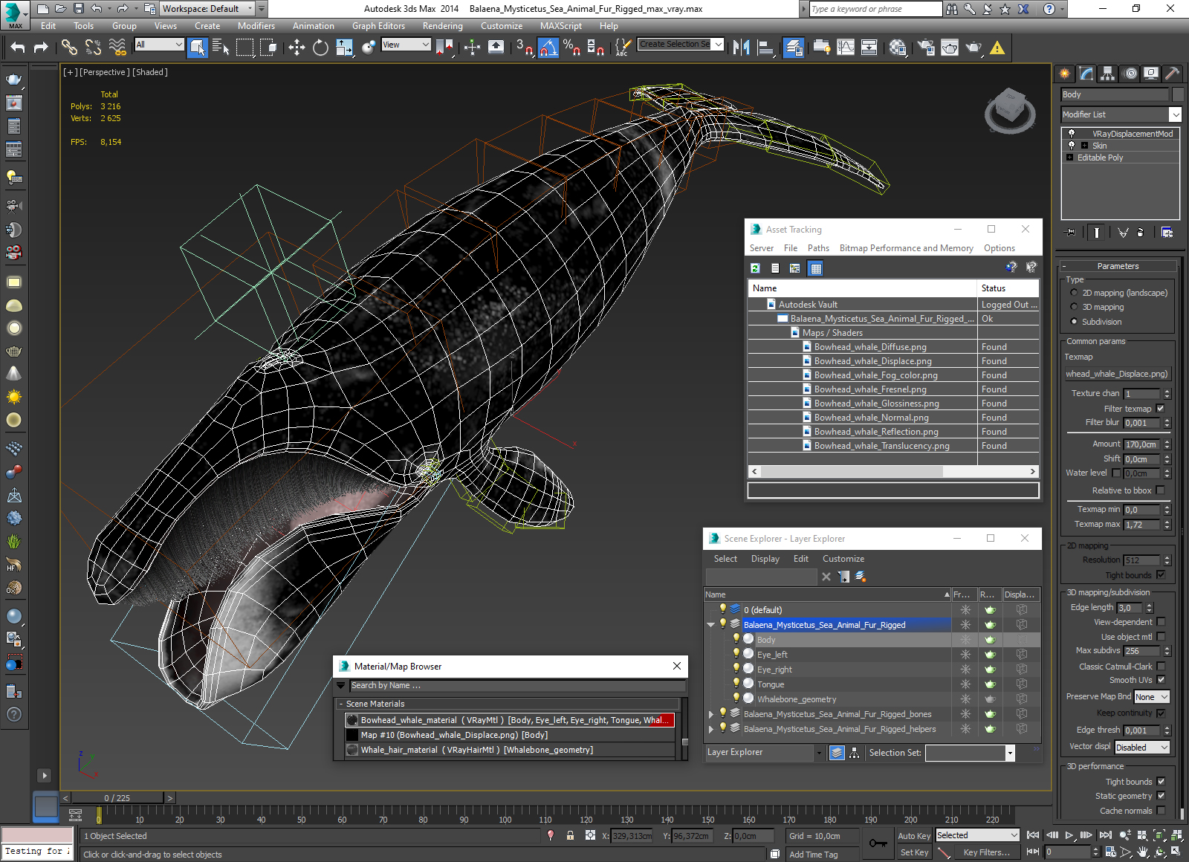This screenshot has height=862, width=1189.
Task: Click the warning triangle toolbar icon
Action: [x=997, y=48]
